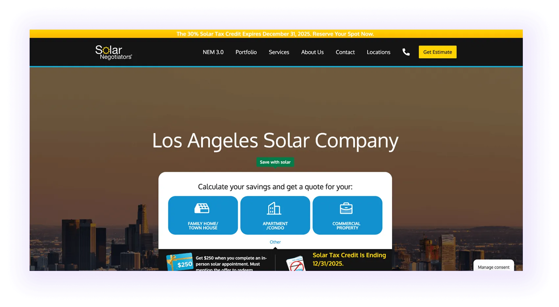The height and width of the screenshot is (307, 559).
Task: Click the roof icon on the Family Home card
Action: (203, 208)
